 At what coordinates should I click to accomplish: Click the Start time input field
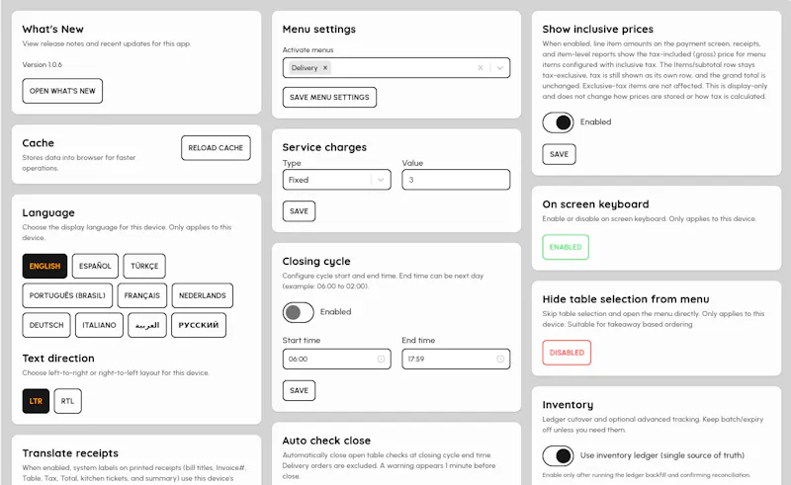pos(336,359)
